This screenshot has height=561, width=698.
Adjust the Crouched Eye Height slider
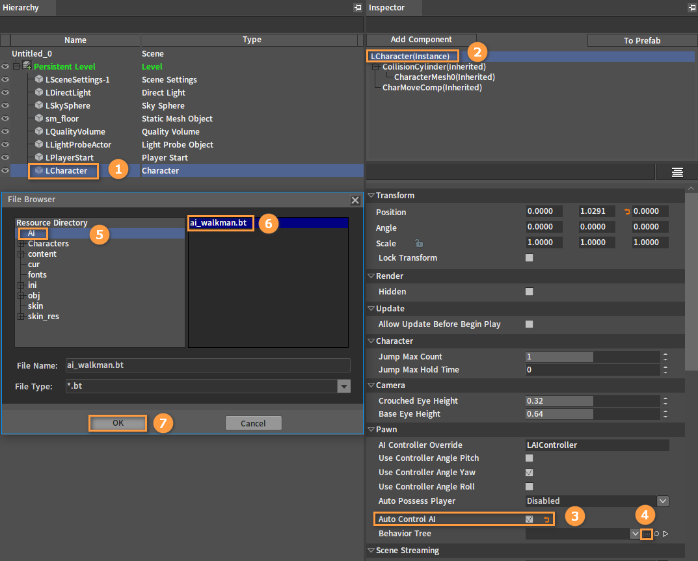593,401
